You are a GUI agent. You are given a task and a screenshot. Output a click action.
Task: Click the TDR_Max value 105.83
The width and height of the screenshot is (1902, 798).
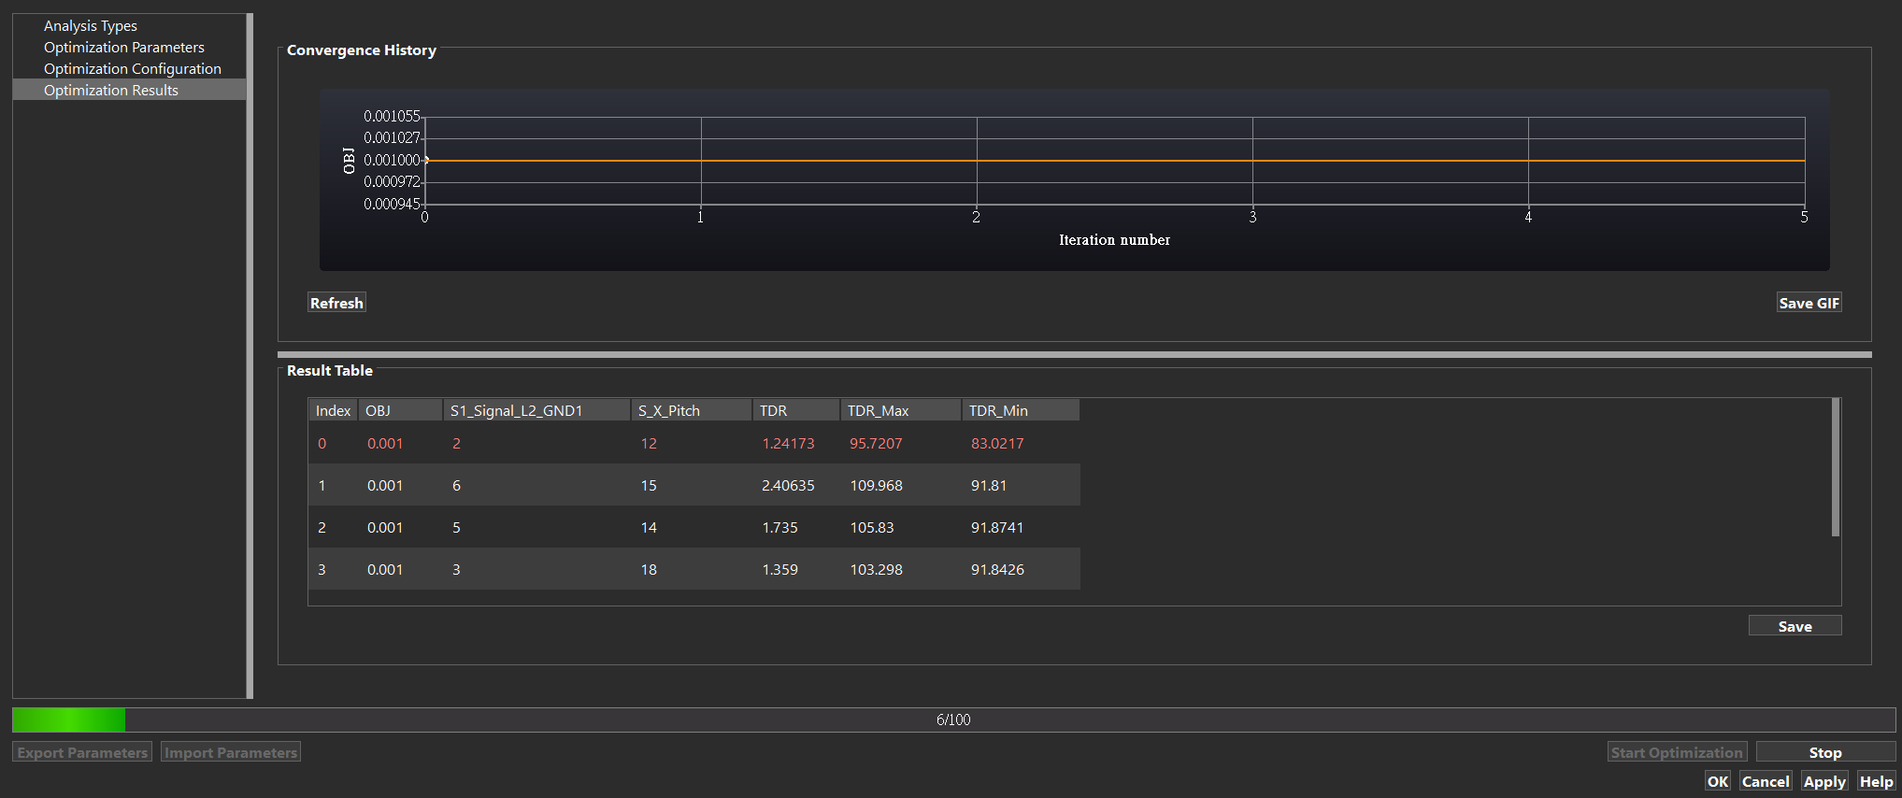point(871,528)
